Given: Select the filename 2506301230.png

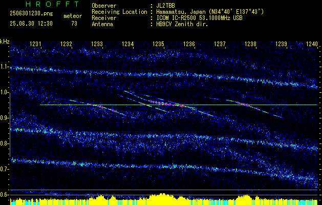Looking at the screenshot, I should [x=31, y=14].
